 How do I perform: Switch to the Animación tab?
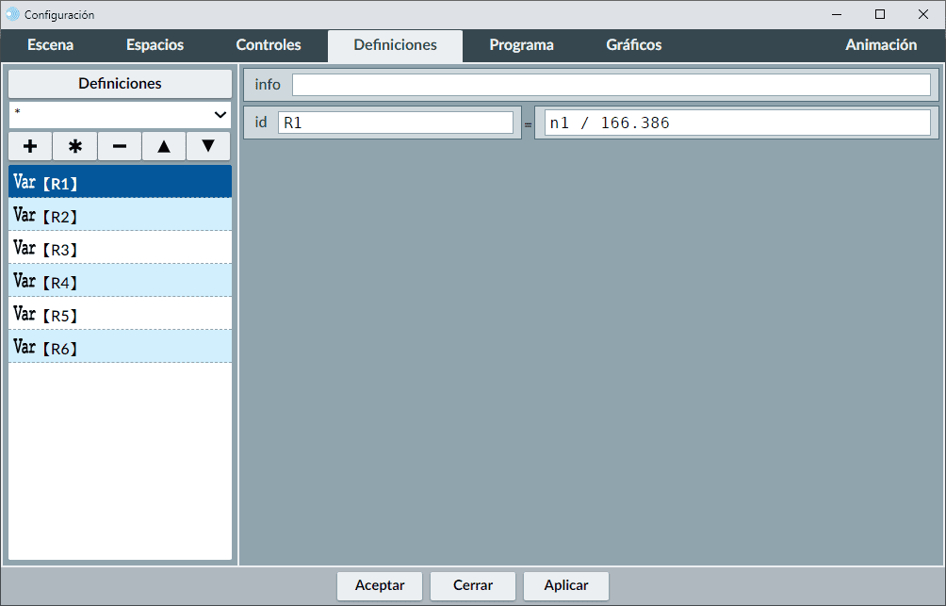coord(880,45)
